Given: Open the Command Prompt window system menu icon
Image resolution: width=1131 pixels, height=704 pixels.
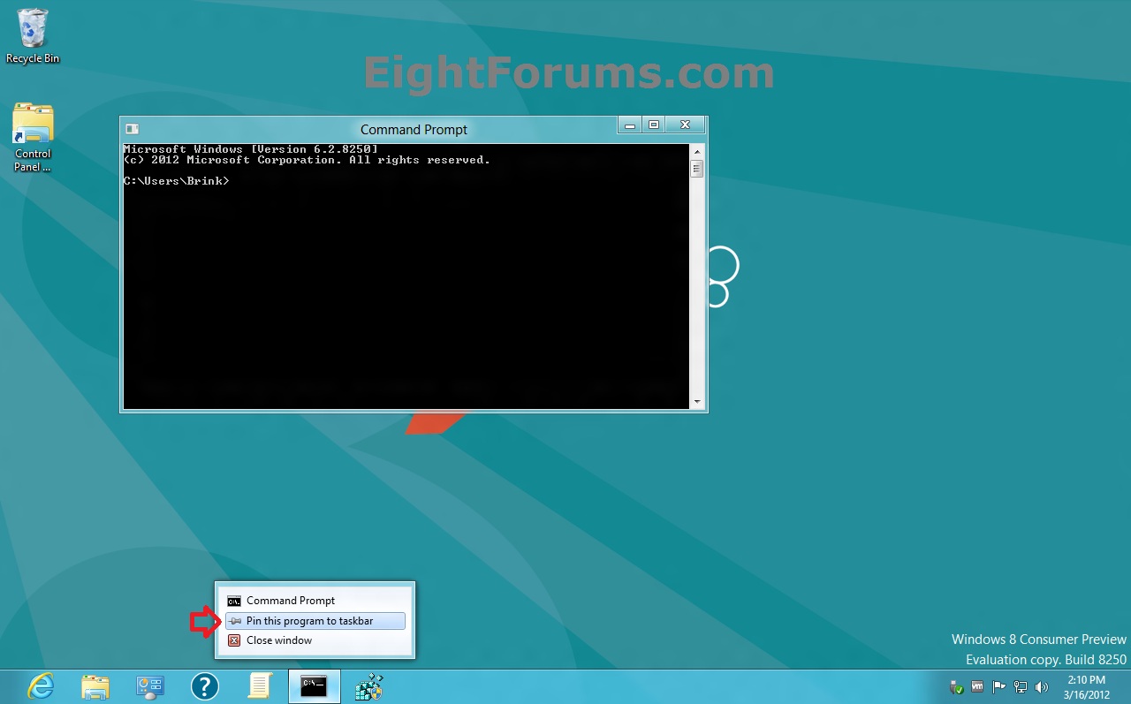Looking at the screenshot, I should (132, 129).
